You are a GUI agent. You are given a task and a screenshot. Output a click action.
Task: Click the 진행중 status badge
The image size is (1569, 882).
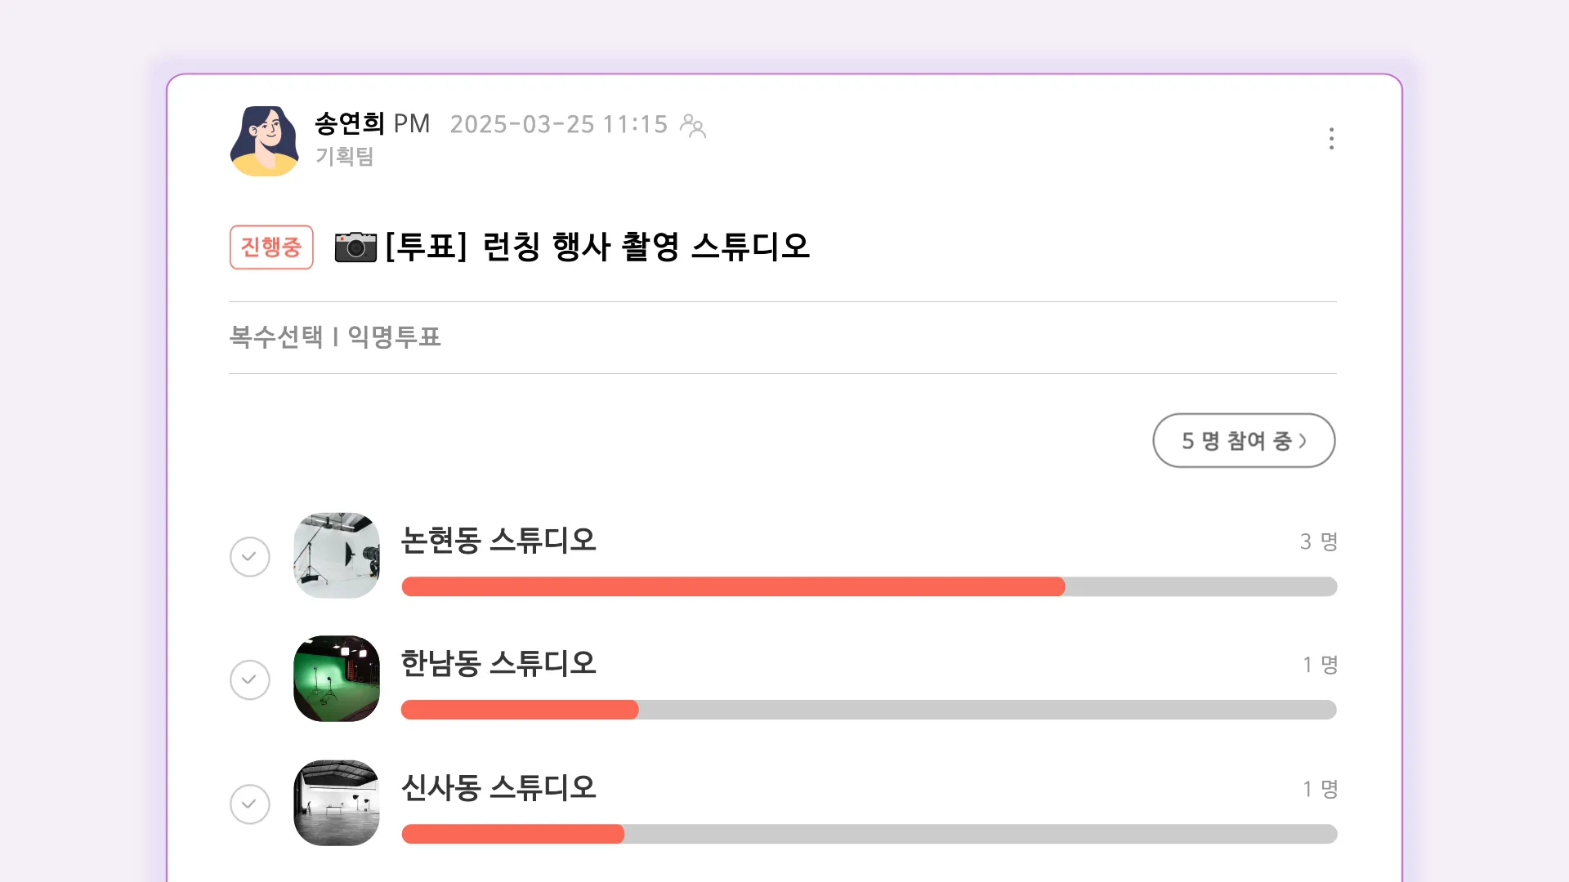[271, 247]
